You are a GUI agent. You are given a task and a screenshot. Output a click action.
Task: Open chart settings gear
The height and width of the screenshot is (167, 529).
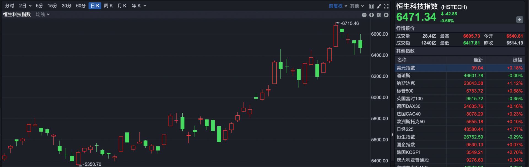[379, 15]
